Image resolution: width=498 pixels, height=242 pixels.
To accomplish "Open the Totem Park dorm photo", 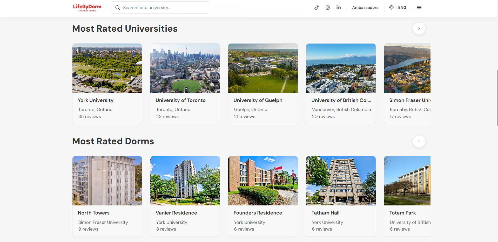I will (407, 181).
